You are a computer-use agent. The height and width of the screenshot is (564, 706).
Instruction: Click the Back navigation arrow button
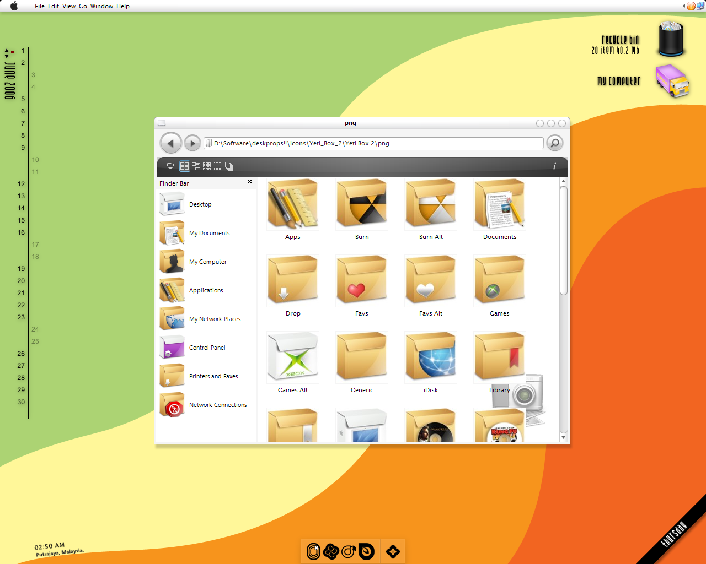click(x=170, y=143)
